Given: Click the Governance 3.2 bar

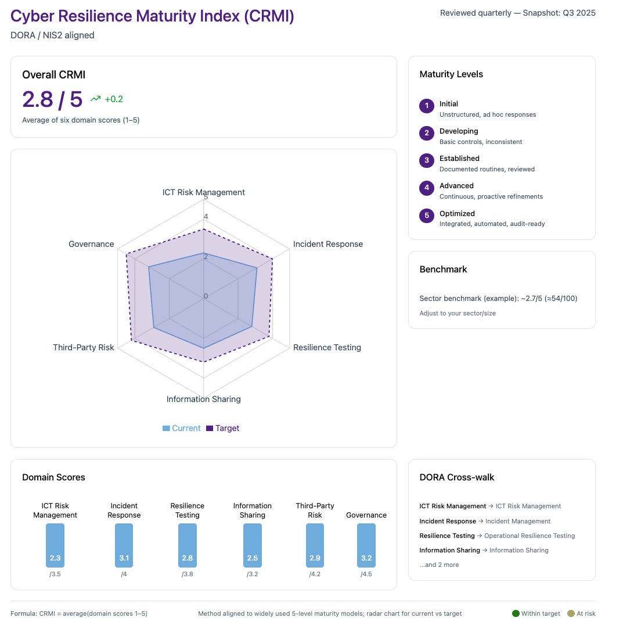Looking at the screenshot, I should point(366,545).
